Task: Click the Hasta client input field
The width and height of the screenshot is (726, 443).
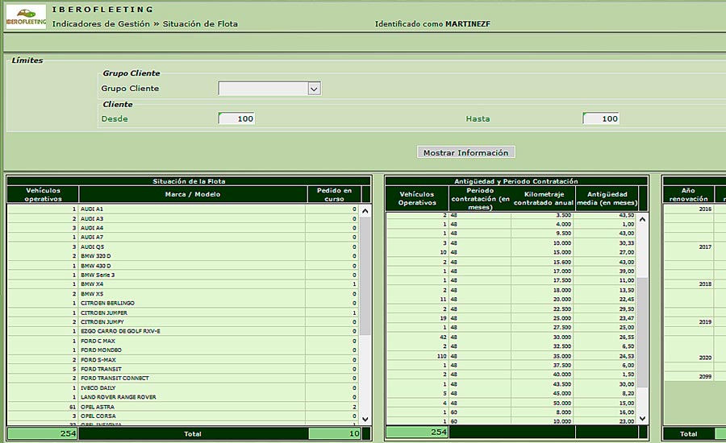Action: pyautogui.click(x=600, y=118)
